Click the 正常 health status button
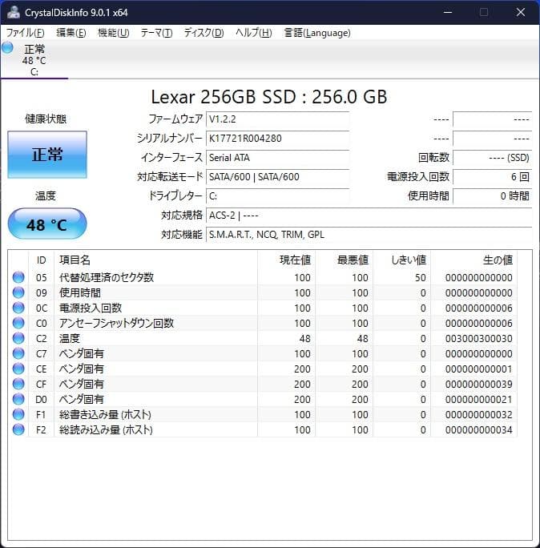 click(47, 155)
